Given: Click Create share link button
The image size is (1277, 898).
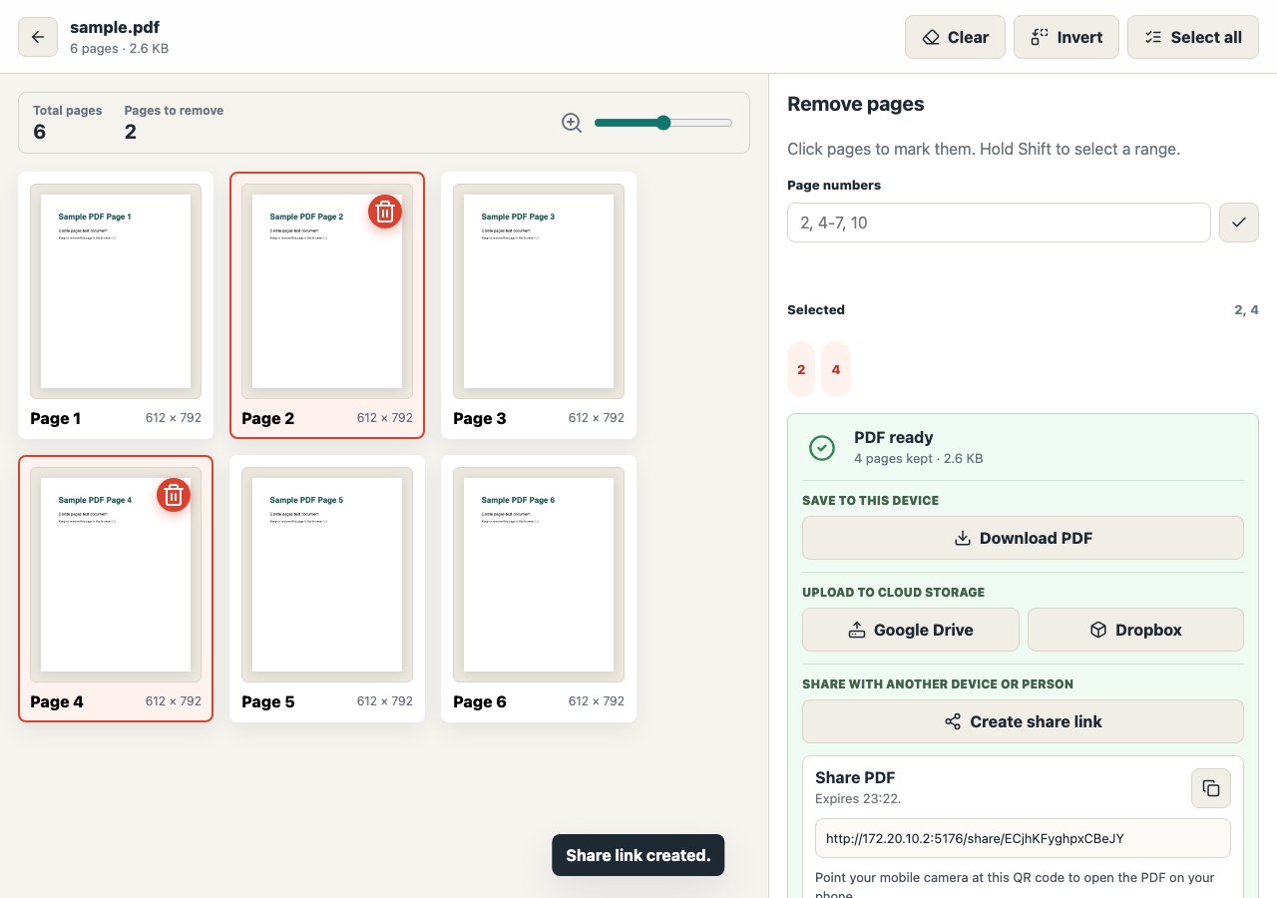Looking at the screenshot, I should [1023, 721].
